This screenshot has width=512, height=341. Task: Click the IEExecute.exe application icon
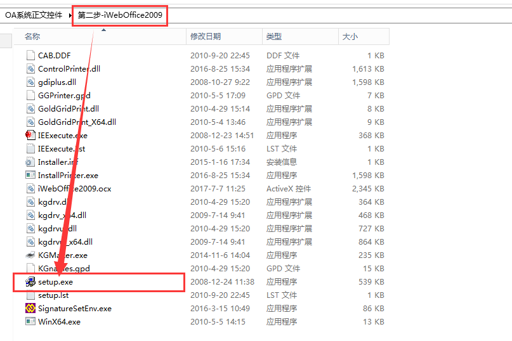coord(30,135)
